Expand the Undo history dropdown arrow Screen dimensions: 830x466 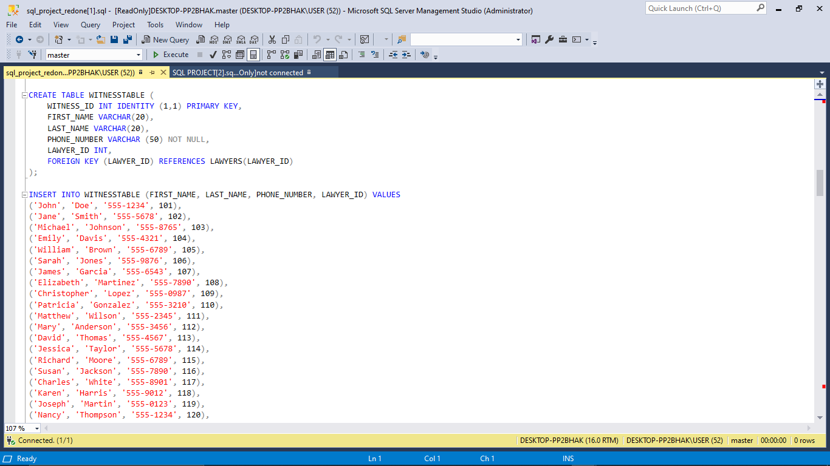coord(327,39)
